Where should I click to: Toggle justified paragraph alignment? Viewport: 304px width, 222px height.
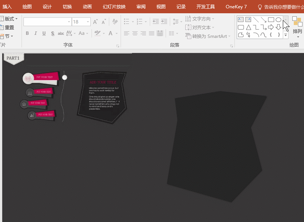click(x=151, y=33)
